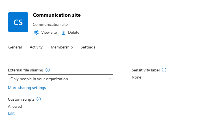Click the info icon next to External file sharing
The image size is (199, 129).
pyautogui.click(x=48, y=70)
